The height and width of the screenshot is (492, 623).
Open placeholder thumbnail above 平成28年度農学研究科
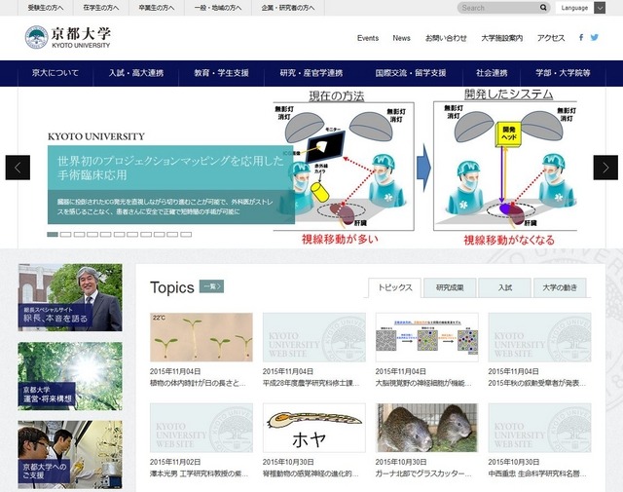pos(314,337)
